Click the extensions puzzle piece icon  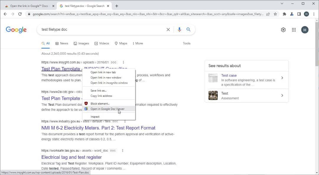click(284, 14)
